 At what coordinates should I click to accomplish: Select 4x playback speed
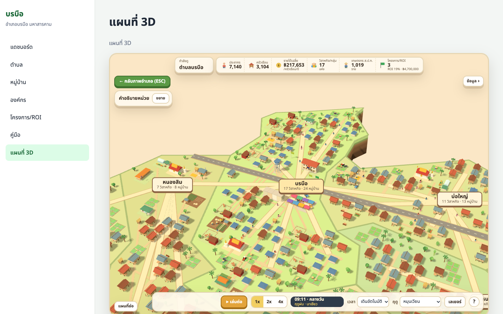point(281,302)
